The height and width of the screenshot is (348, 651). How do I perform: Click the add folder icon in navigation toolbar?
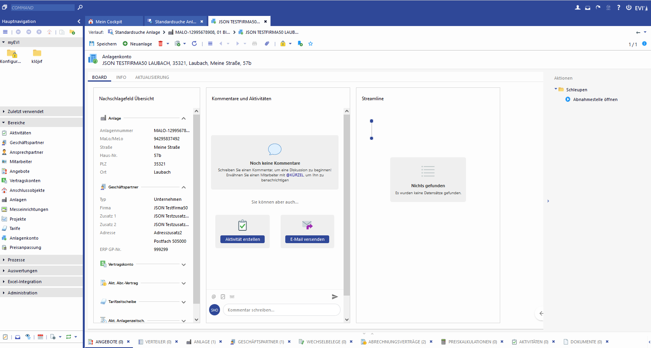72,32
